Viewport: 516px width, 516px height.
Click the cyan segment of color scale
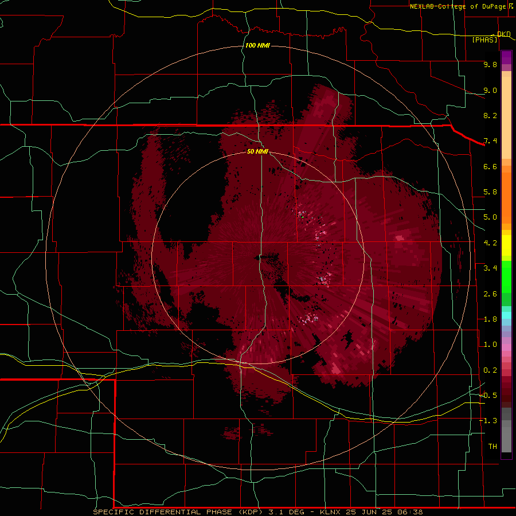pyautogui.click(x=506, y=315)
